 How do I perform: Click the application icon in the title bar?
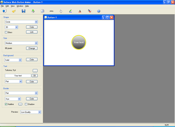point(2,2)
